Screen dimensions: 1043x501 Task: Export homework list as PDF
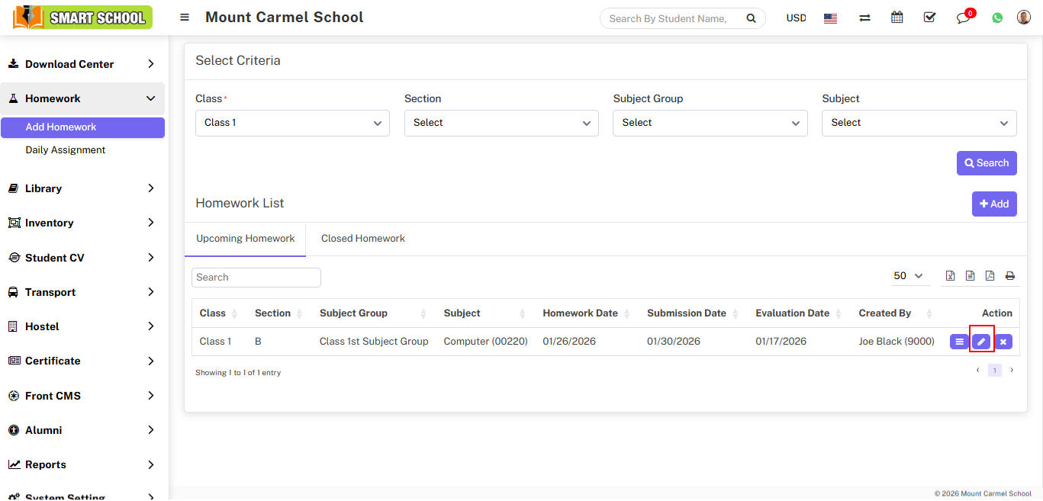coord(990,276)
